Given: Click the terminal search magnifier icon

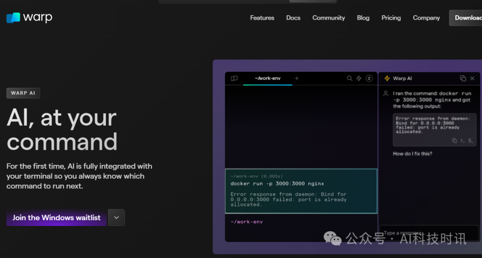Looking at the screenshot, I should point(349,78).
